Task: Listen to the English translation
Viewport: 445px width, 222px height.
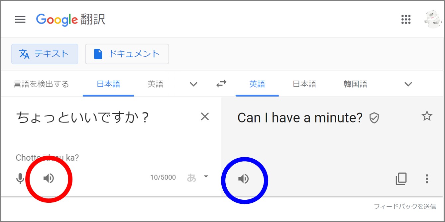Action: click(x=244, y=179)
